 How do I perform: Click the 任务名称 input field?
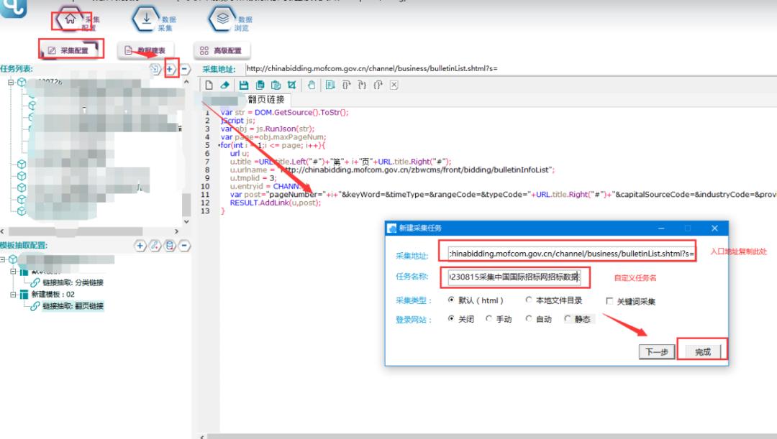(x=514, y=277)
